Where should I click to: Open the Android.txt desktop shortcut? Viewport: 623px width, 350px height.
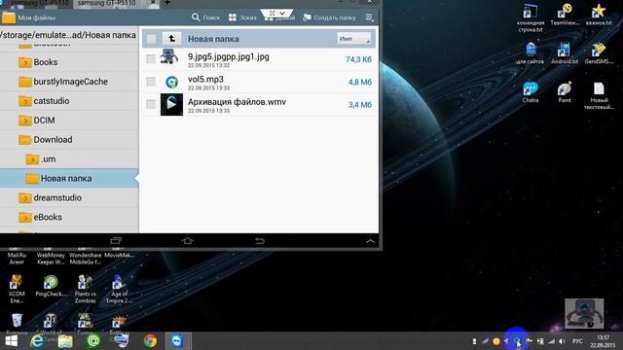click(565, 53)
